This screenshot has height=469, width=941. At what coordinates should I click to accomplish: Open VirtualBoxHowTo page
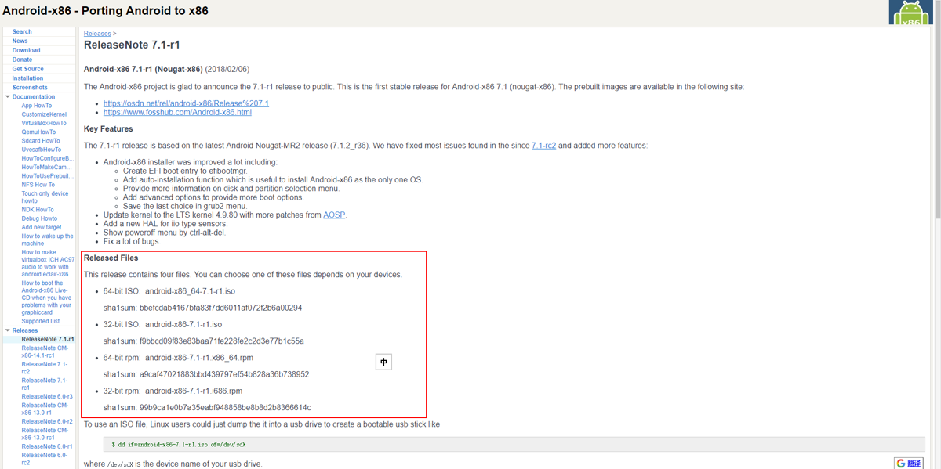(44, 123)
